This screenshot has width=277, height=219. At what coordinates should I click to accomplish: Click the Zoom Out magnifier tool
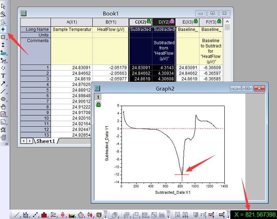(x=3, y=21)
